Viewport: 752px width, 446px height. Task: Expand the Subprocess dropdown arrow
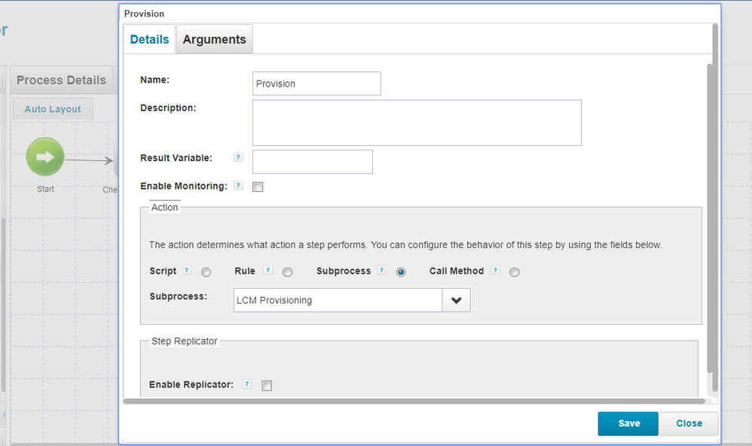[456, 300]
